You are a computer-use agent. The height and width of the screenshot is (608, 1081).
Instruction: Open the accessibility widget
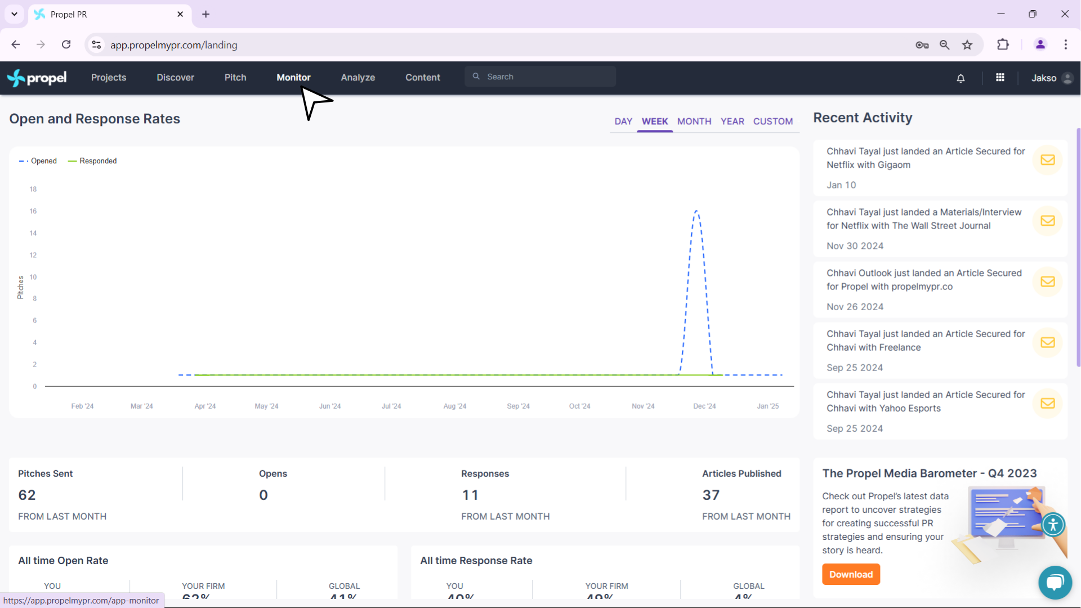(x=1053, y=525)
